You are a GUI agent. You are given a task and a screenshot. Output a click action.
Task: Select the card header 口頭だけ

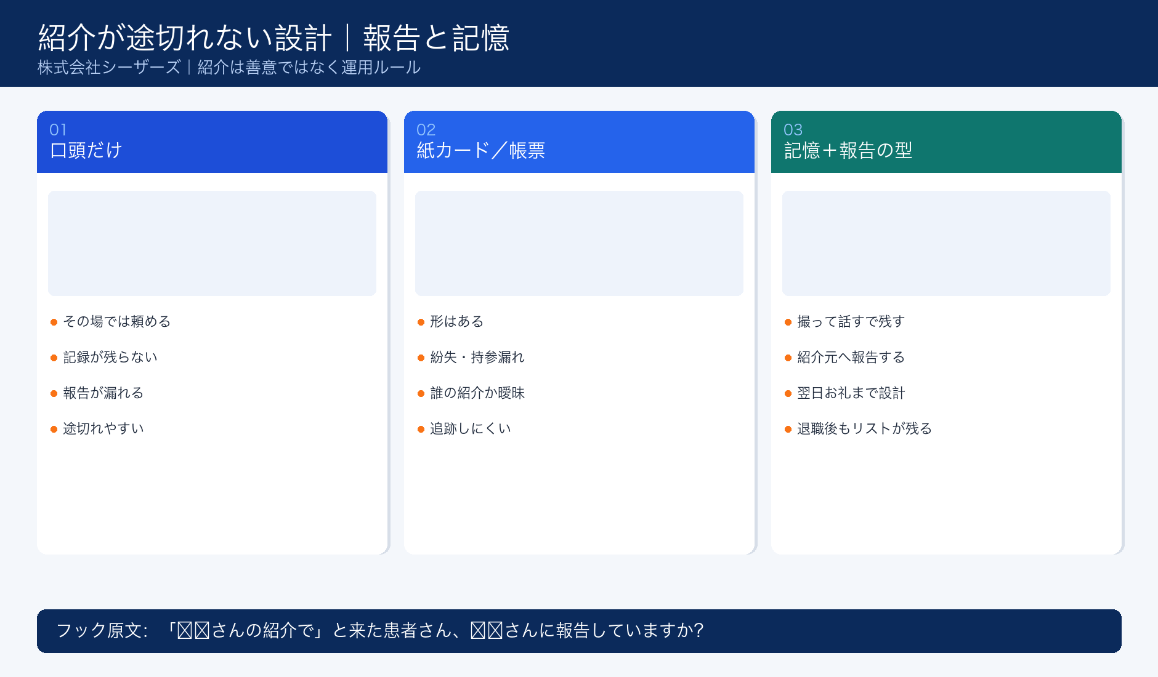pyautogui.click(x=212, y=142)
